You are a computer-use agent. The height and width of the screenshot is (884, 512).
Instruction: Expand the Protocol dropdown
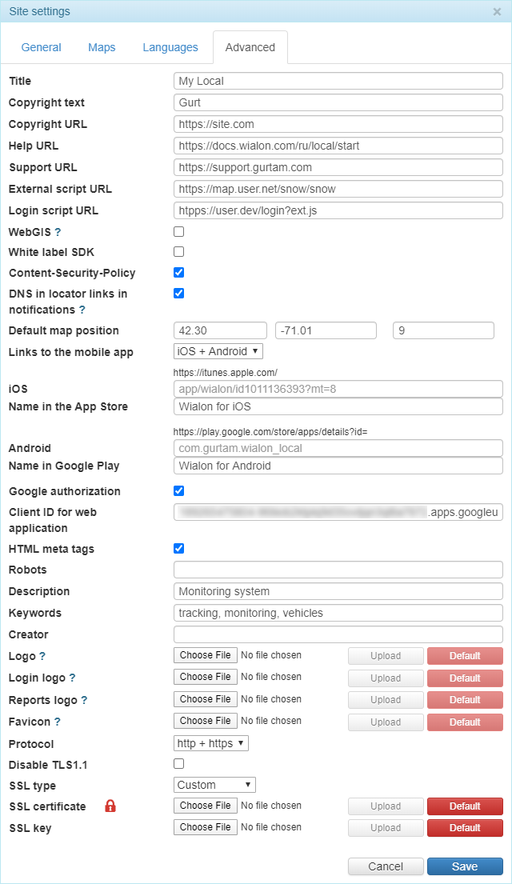(211, 743)
